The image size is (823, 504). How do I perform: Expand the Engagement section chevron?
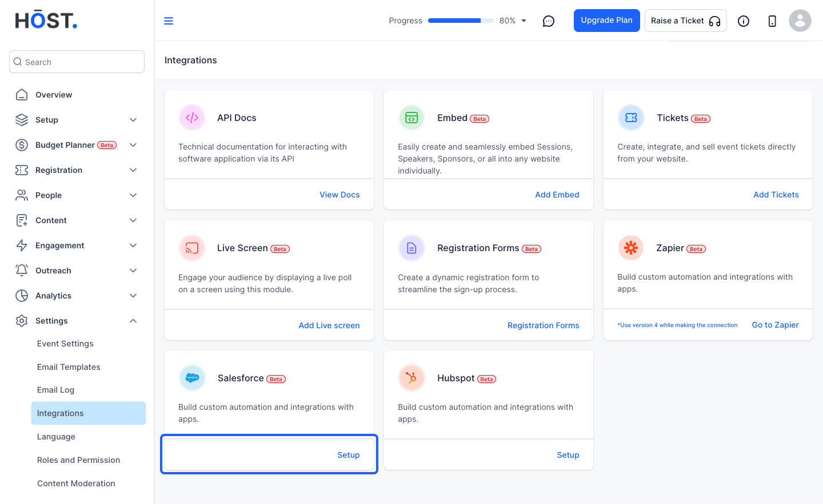(x=133, y=245)
